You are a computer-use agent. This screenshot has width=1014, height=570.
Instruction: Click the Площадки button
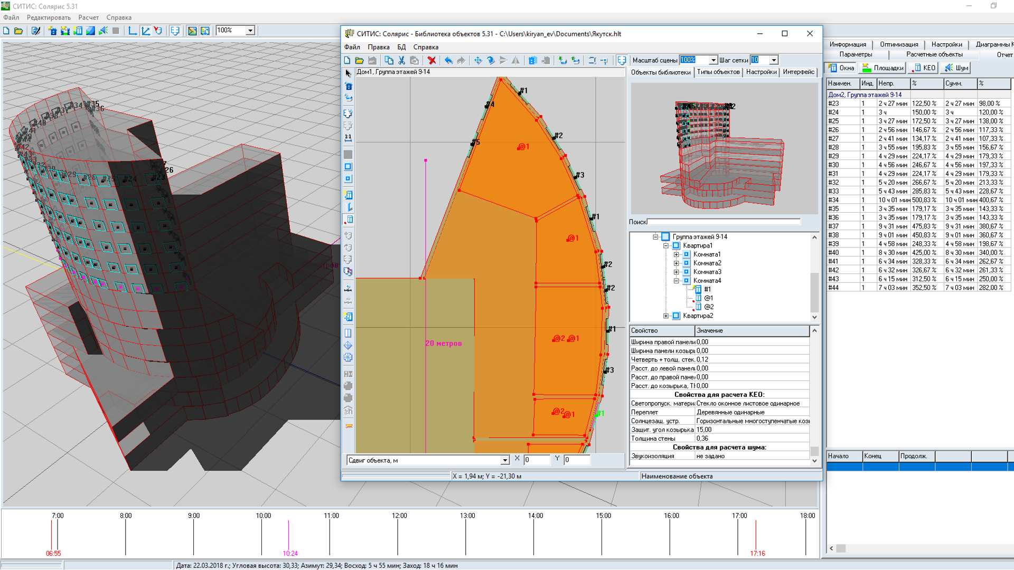click(x=882, y=68)
